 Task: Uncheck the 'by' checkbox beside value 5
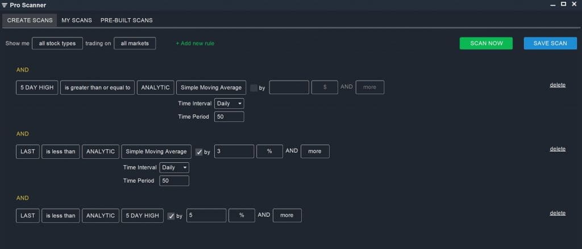pos(171,216)
